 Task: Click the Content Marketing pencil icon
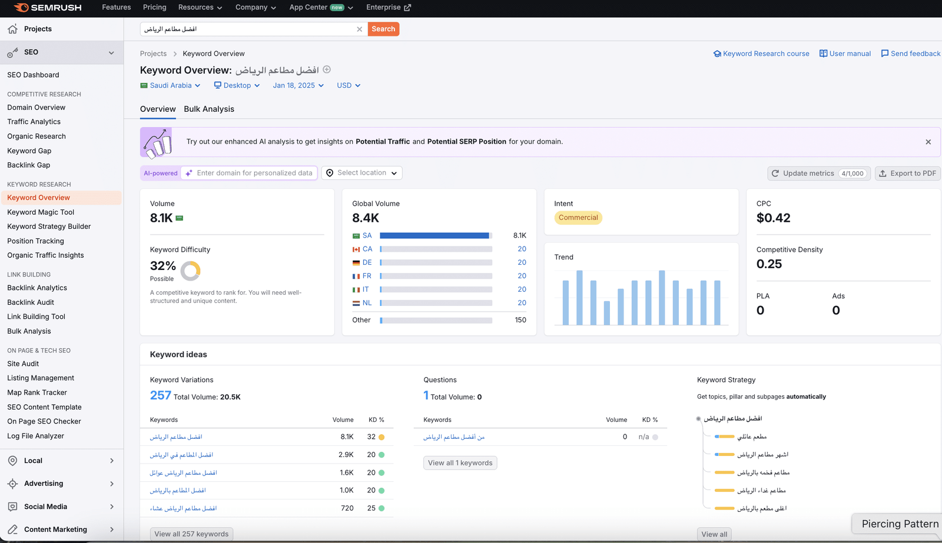(12, 529)
